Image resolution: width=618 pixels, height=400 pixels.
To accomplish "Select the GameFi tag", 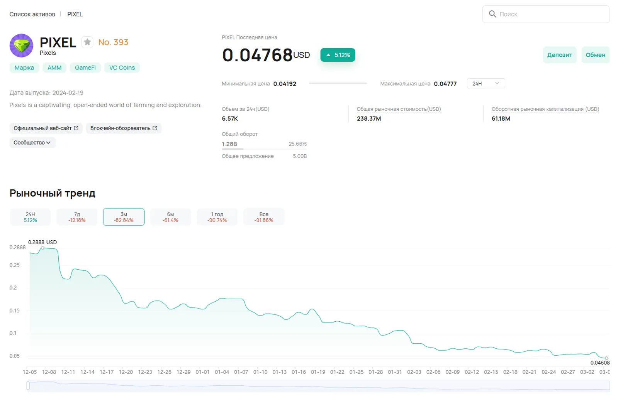I will click(85, 68).
